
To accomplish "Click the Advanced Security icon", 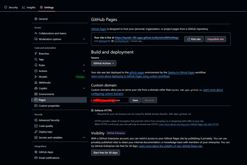I will click(36, 120).
